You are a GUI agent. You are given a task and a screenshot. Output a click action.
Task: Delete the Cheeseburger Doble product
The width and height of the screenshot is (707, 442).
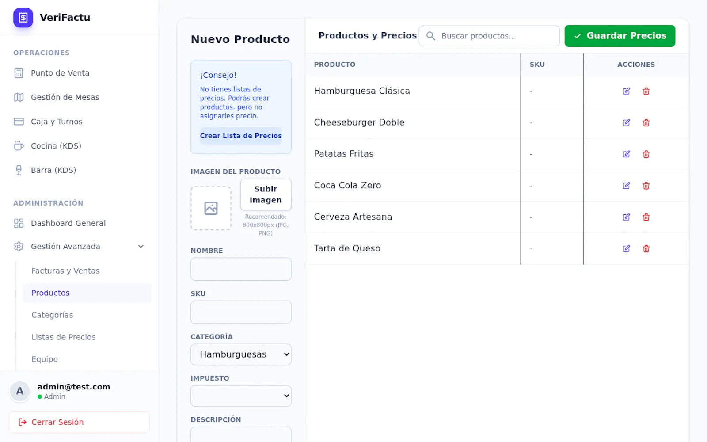(646, 122)
